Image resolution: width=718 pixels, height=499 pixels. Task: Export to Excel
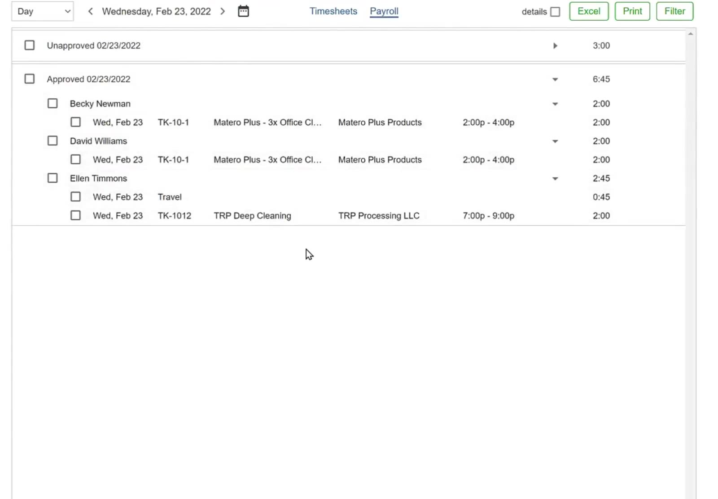point(589,11)
